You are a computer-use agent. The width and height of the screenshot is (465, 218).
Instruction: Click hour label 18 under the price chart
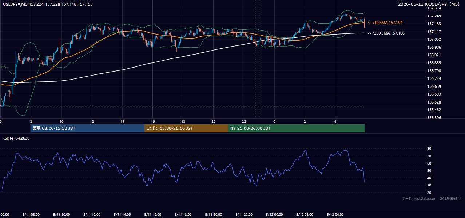[183, 121]
